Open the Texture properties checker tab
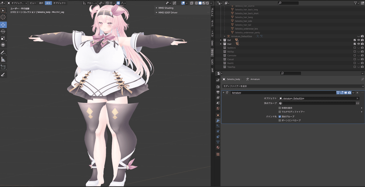Image resolution: width=365 pixels, height=187 pixels. tap(218, 154)
